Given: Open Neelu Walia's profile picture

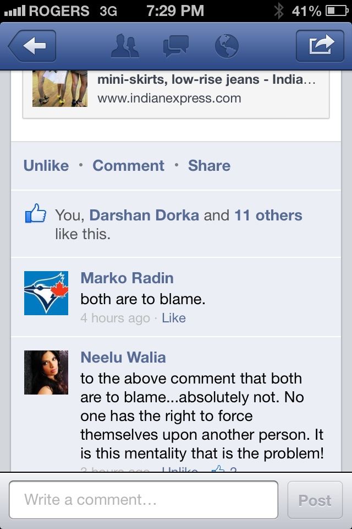Looking at the screenshot, I should (x=46, y=373).
